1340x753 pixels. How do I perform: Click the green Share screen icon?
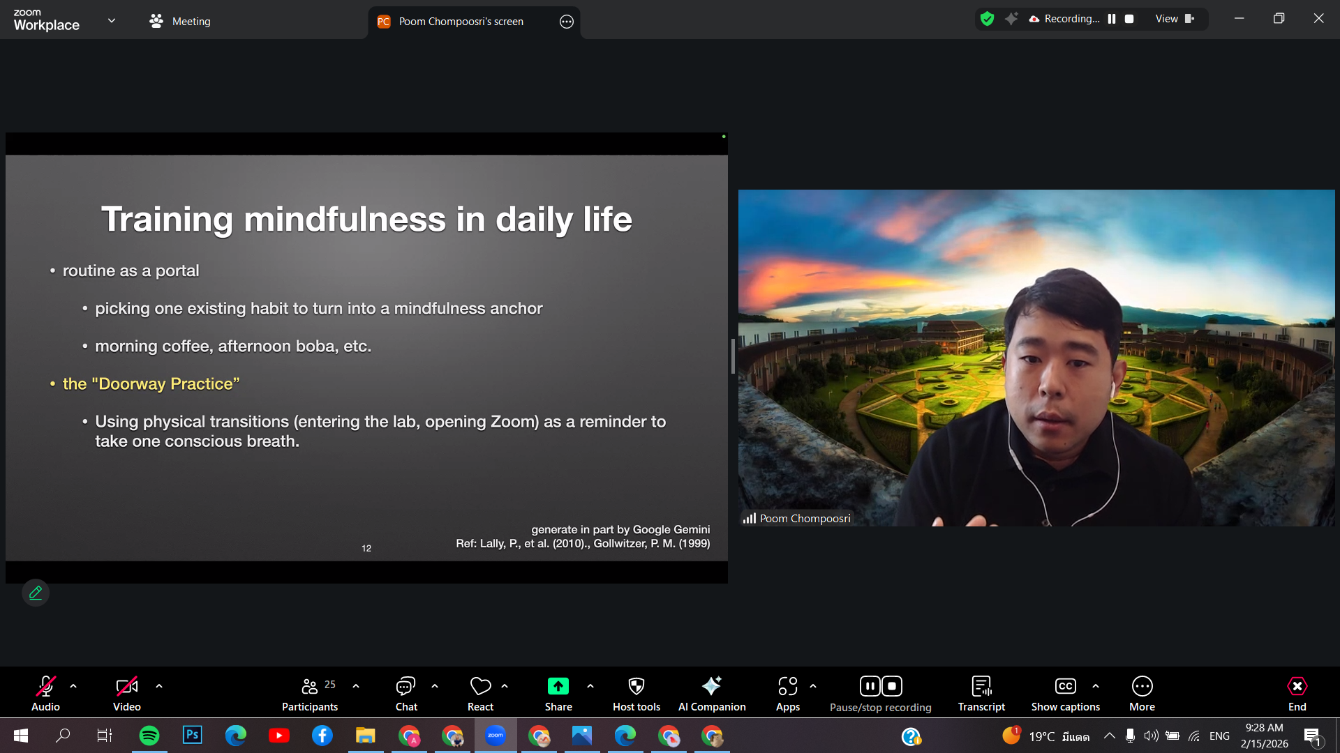pos(558,686)
